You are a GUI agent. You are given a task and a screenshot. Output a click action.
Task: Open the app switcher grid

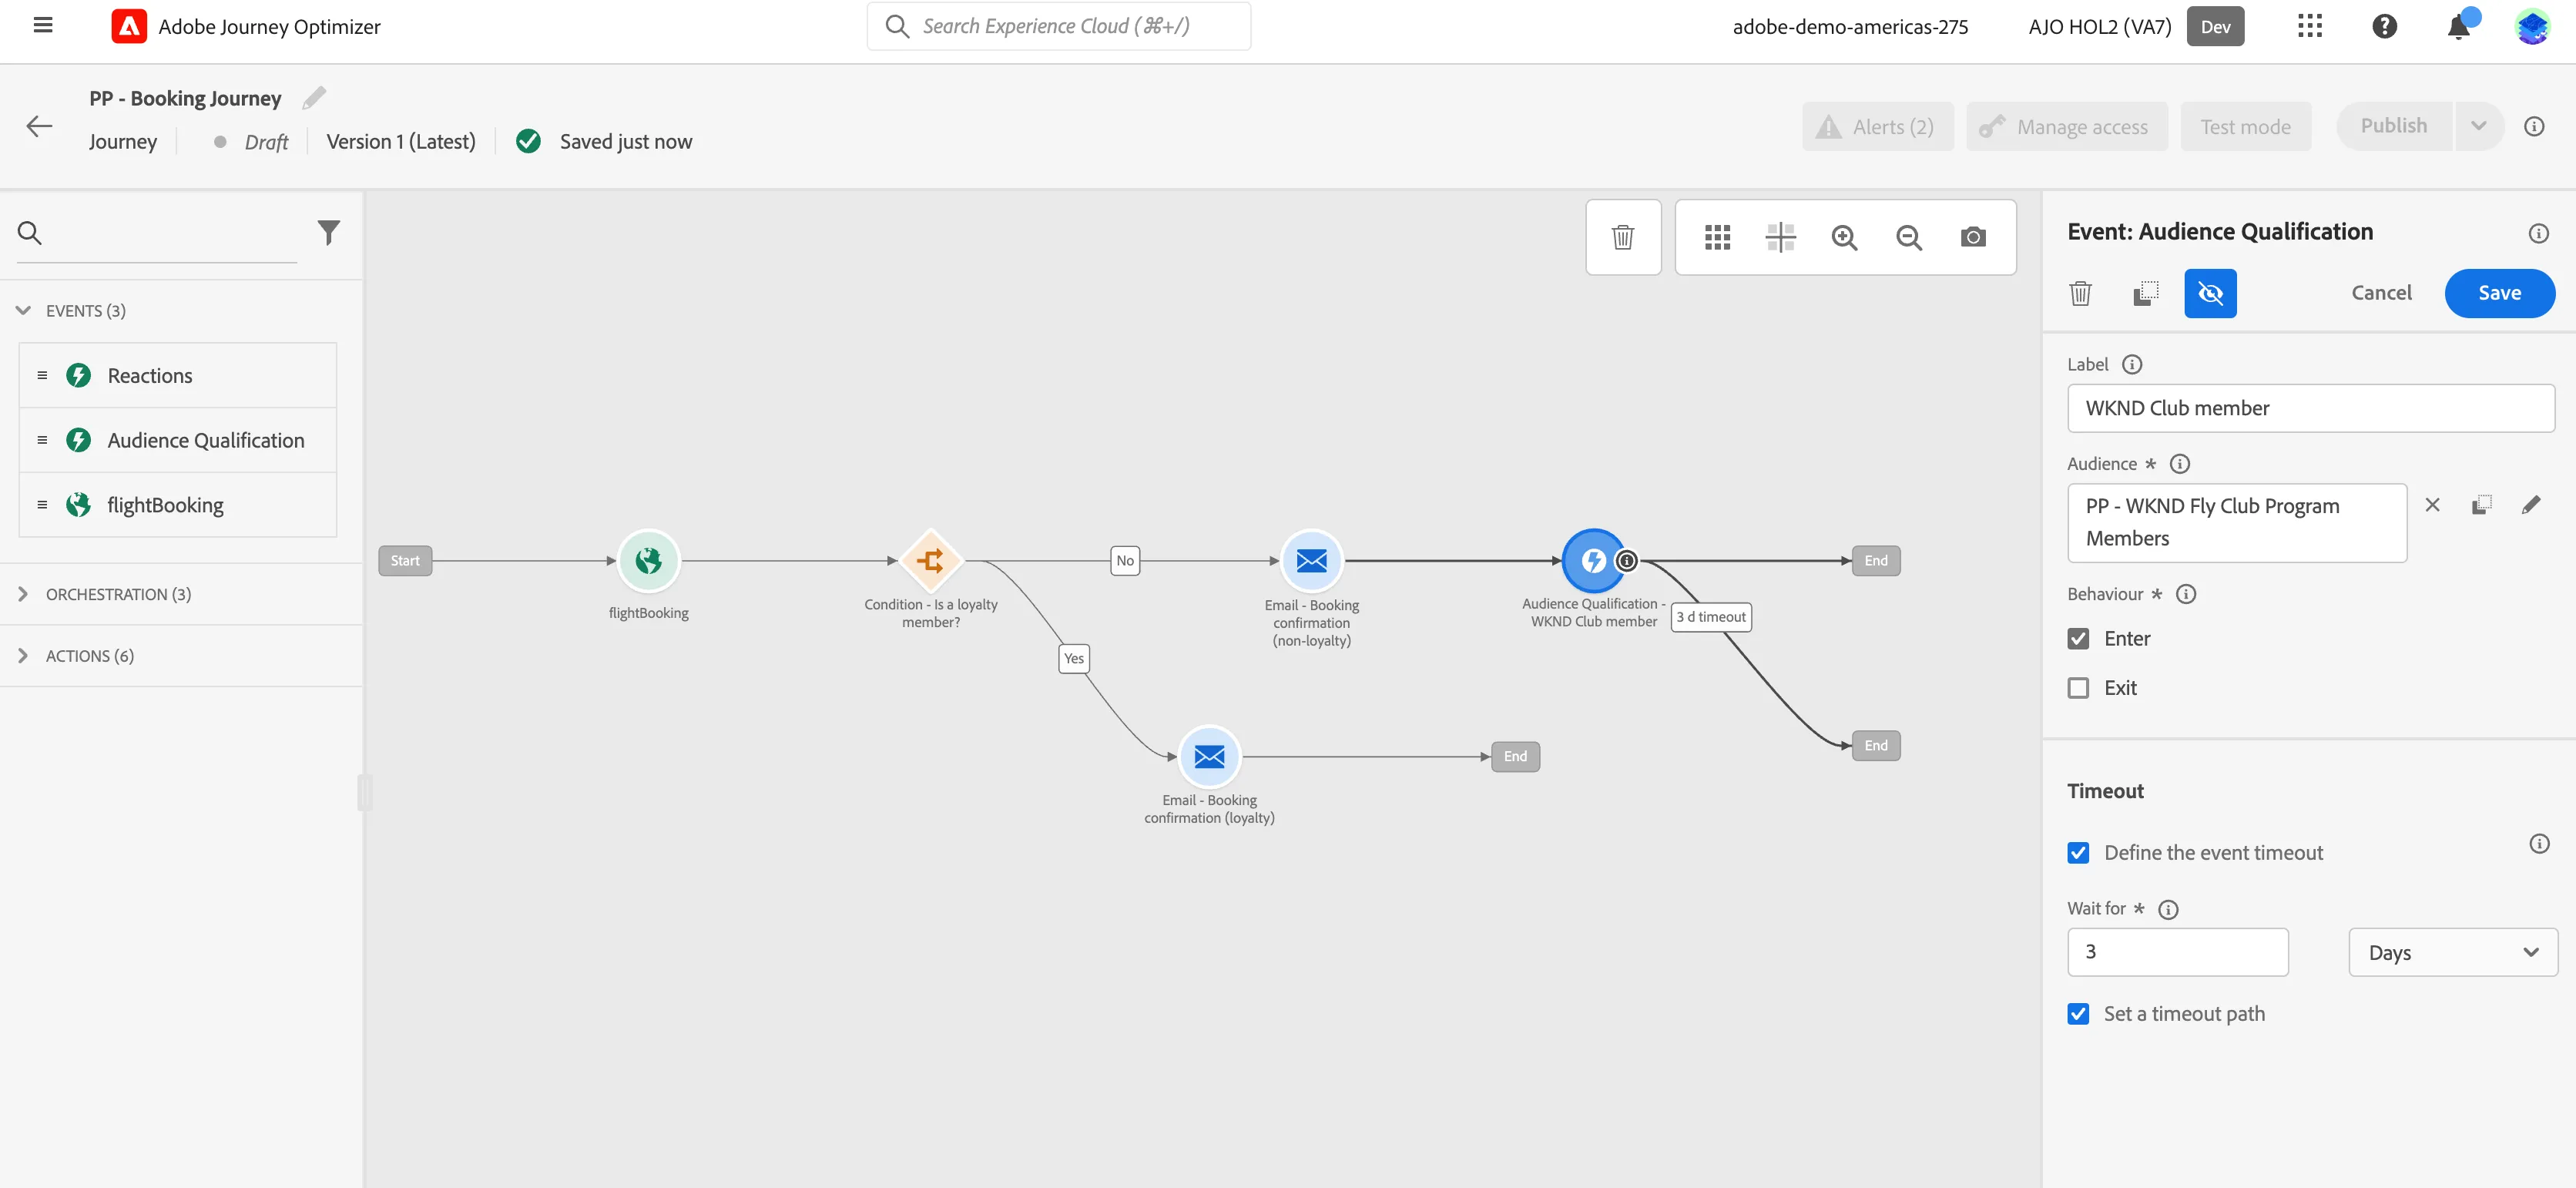coord(2309,26)
